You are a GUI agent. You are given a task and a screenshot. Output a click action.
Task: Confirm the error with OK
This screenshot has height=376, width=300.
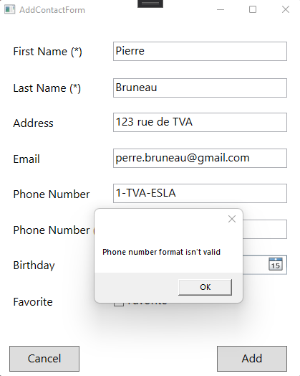205,287
